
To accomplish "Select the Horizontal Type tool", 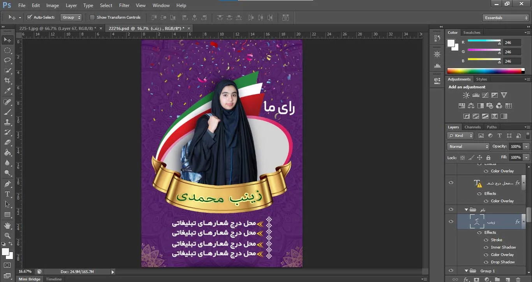I will pos(7,194).
